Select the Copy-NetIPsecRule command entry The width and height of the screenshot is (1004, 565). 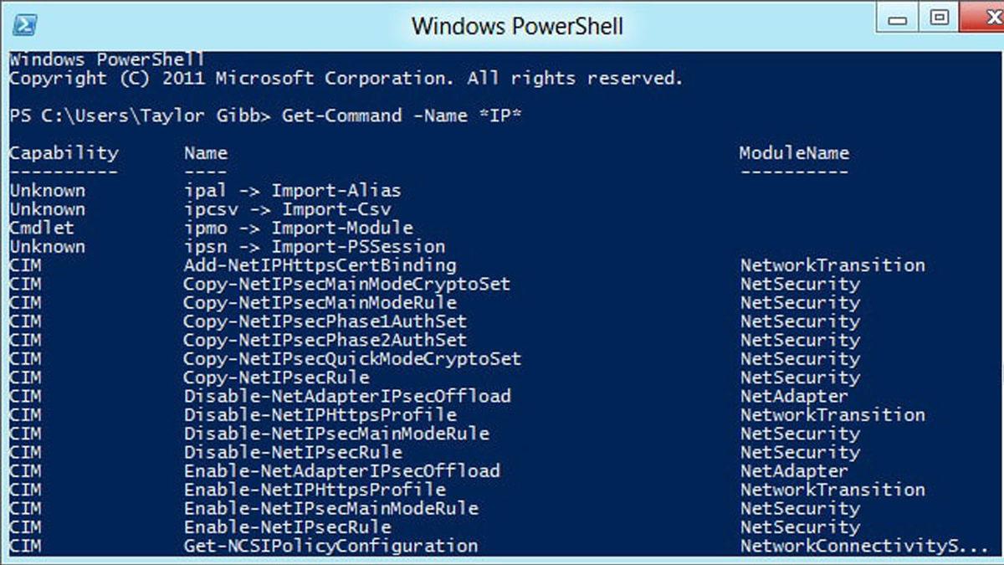pyautogui.click(x=276, y=377)
